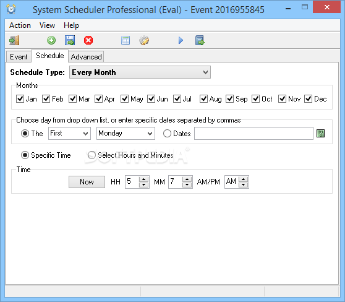Toggle the Jun month checkbox
Viewport: 345px width, 302px height.
[x=151, y=98]
